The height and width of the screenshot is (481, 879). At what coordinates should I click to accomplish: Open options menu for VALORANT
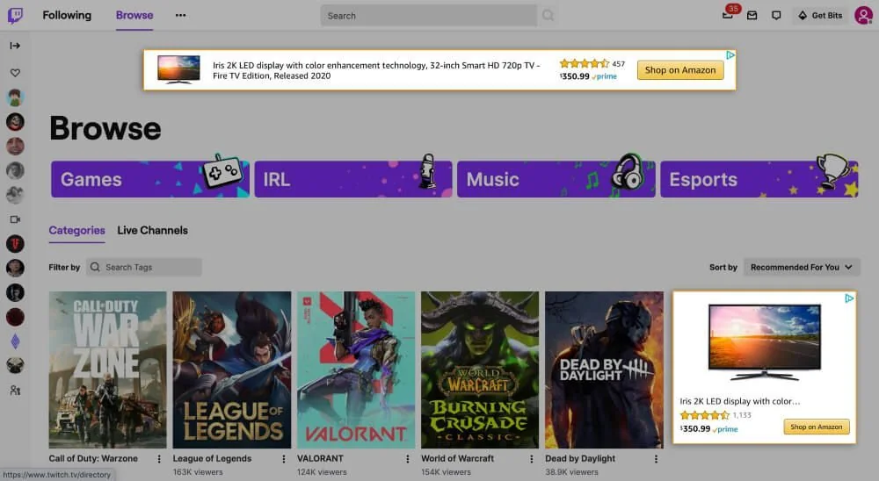(408, 458)
